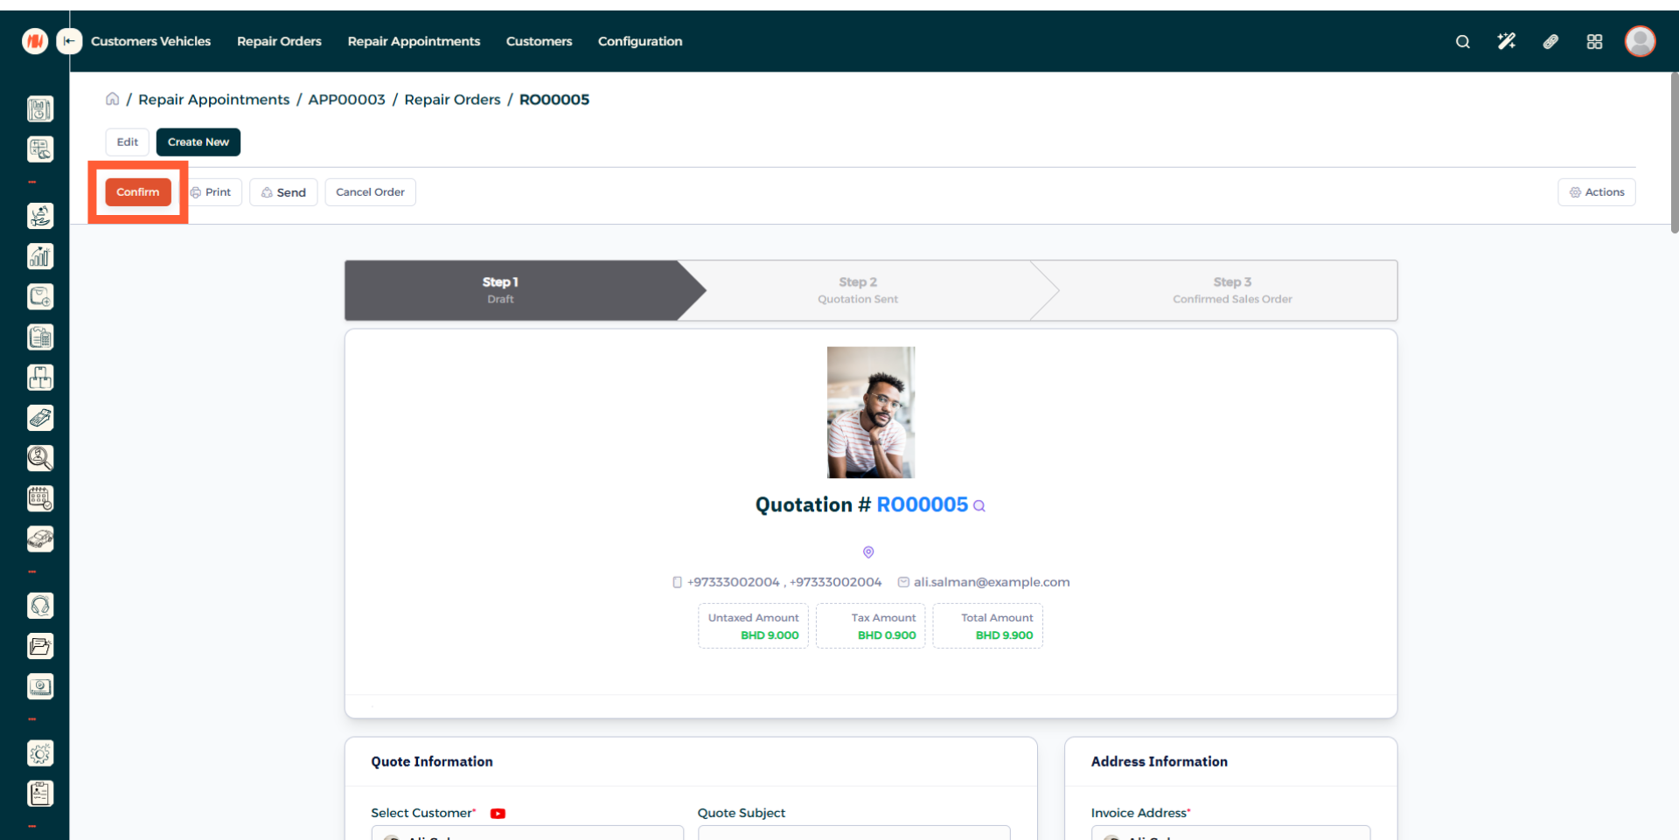Viewport: 1679px width, 840px height.
Task: Click the Cancel Order button
Action: [370, 192]
